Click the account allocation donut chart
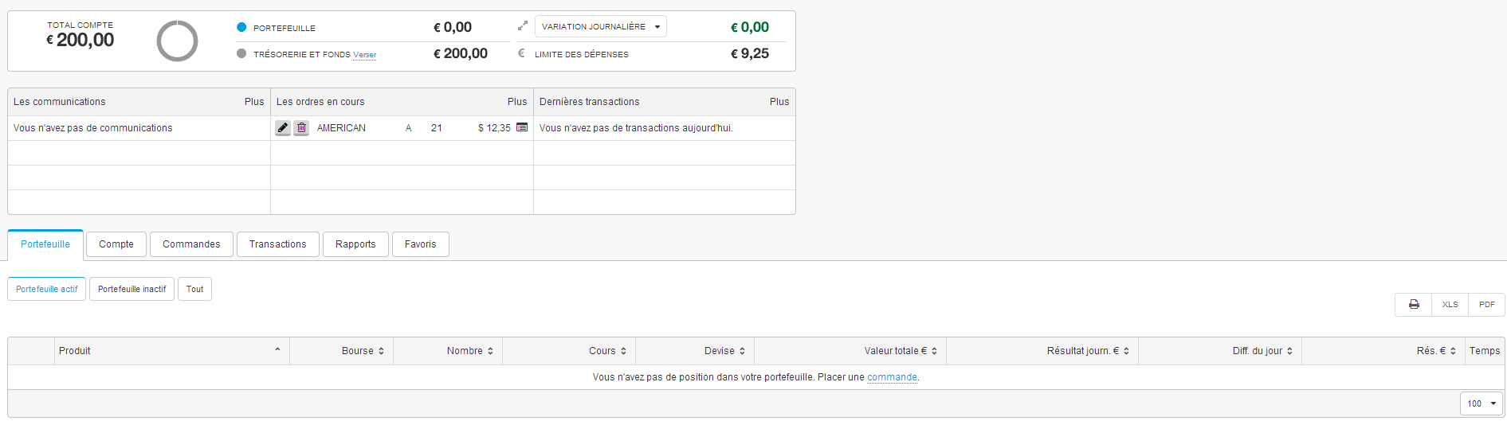 [x=177, y=41]
